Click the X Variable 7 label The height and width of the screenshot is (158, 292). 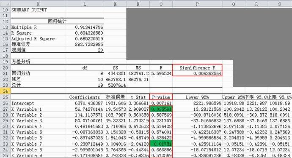pos(39,144)
